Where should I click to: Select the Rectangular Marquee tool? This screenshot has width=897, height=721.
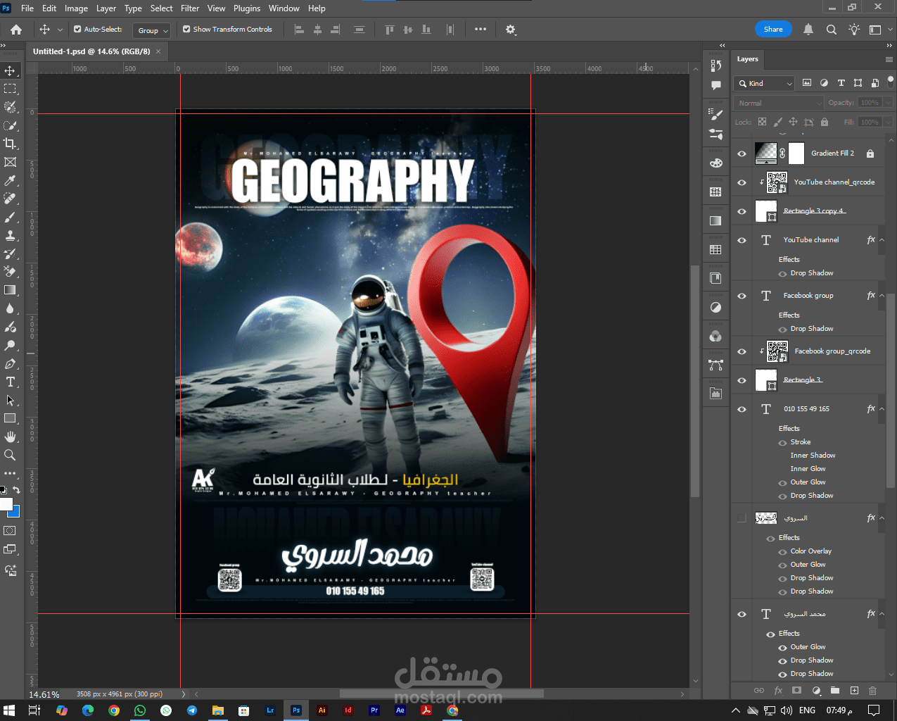(x=10, y=89)
